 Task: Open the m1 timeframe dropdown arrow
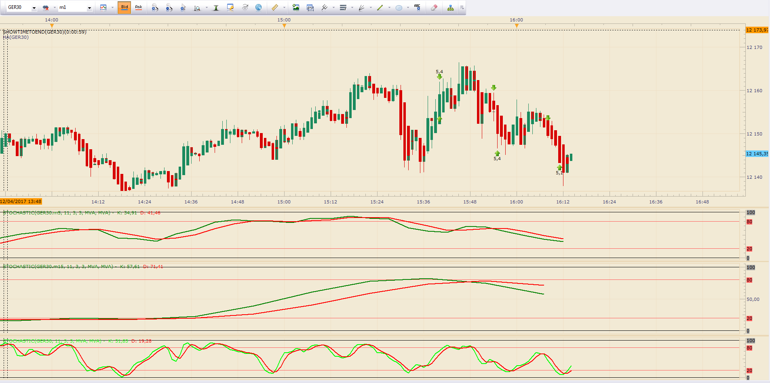pos(89,8)
